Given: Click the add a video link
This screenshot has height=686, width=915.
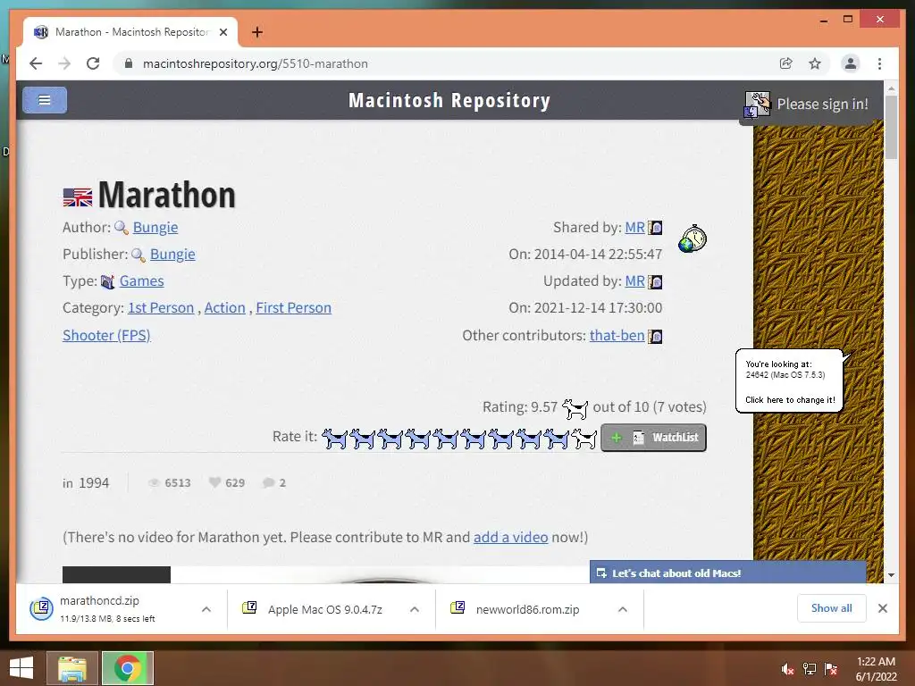Looking at the screenshot, I should click(510, 537).
